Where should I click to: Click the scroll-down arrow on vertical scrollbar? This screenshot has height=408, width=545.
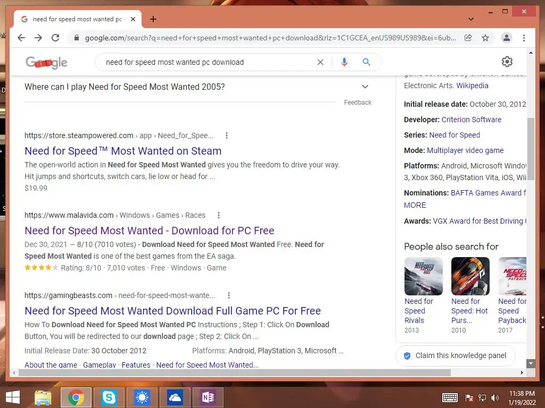tap(531, 363)
